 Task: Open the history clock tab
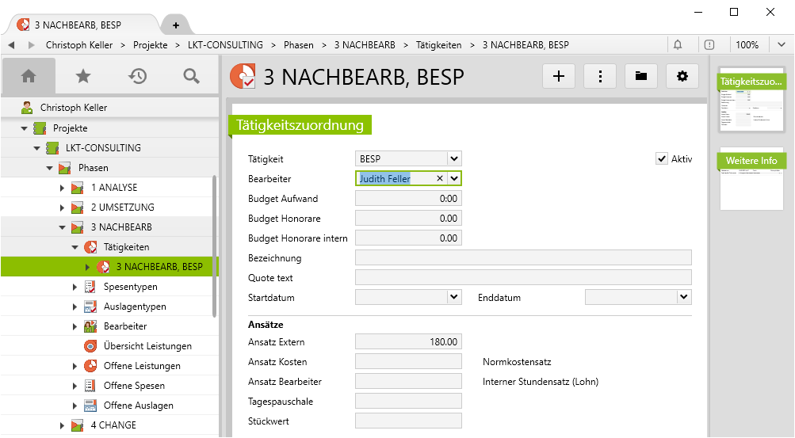coord(137,76)
